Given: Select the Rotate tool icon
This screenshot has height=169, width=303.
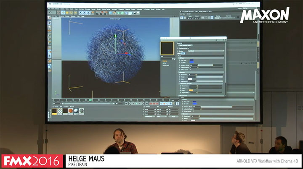Looking at the screenshot, I should pyautogui.click(x=71, y=13).
